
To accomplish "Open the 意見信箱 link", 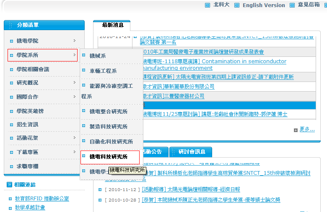I will (309, 5).
